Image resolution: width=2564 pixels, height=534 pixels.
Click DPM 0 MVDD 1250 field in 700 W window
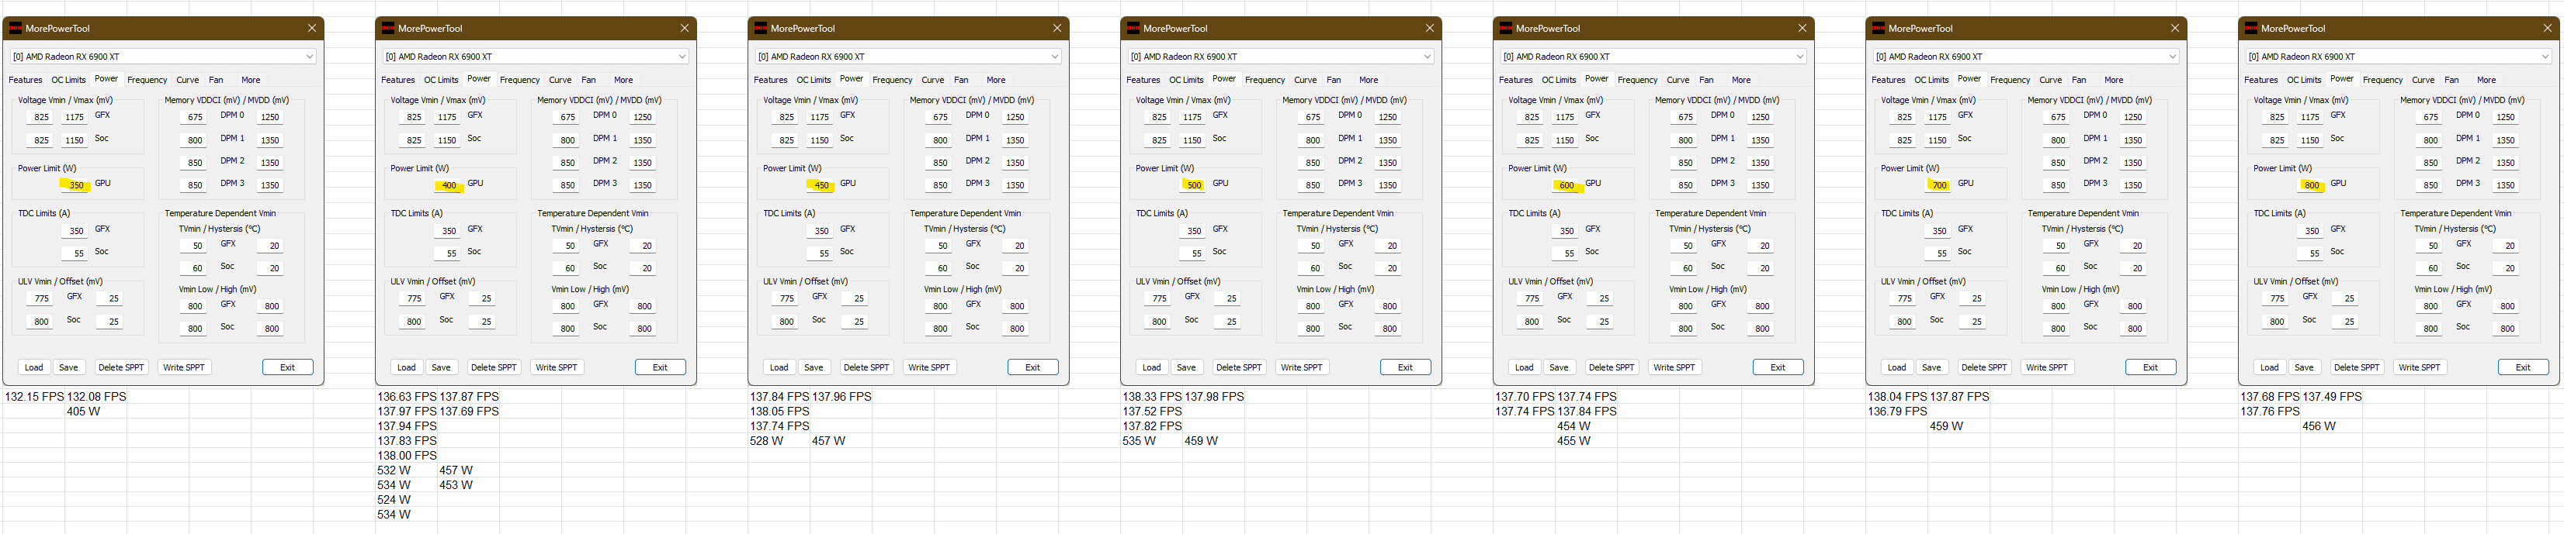pos(2133,117)
